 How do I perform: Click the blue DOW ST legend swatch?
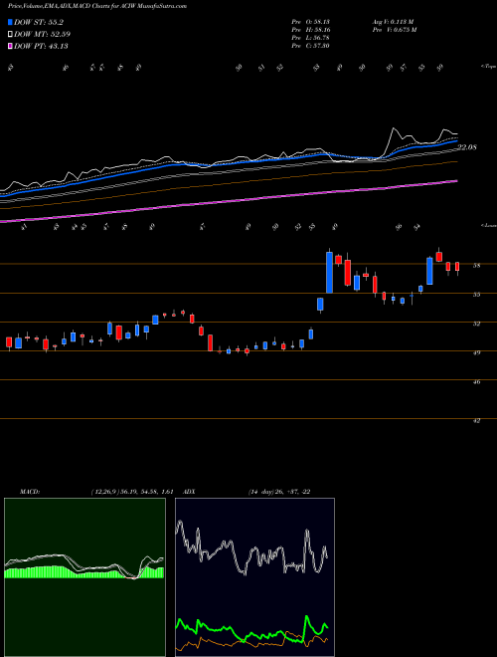(x=10, y=22)
